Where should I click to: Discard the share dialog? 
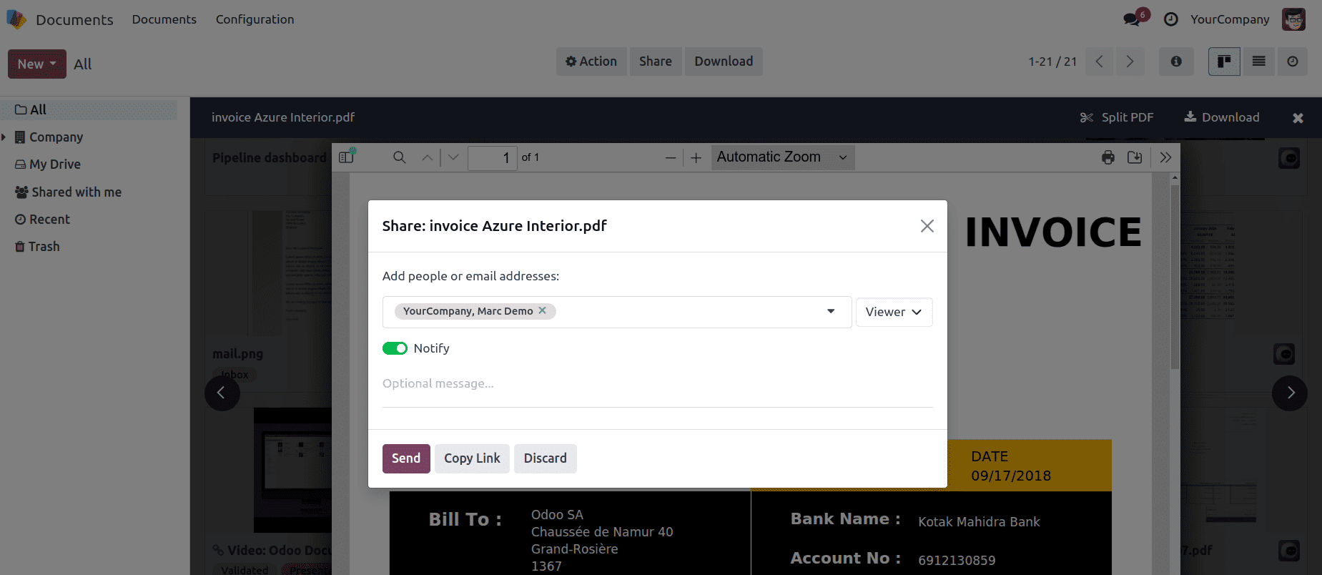[x=546, y=458]
